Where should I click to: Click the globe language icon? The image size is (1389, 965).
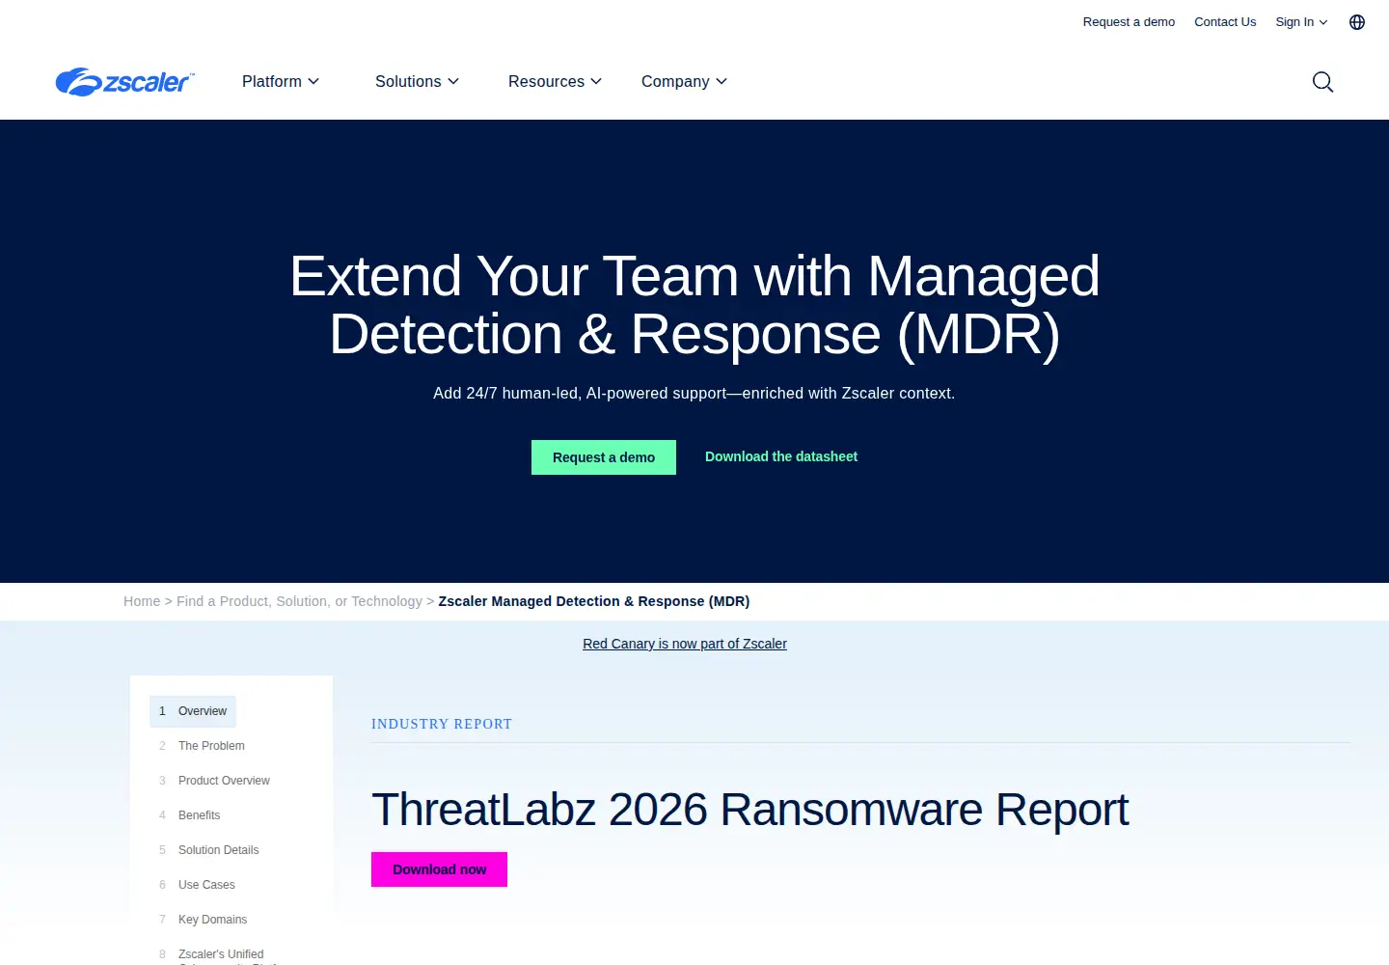pyautogui.click(x=1357, y=22)
